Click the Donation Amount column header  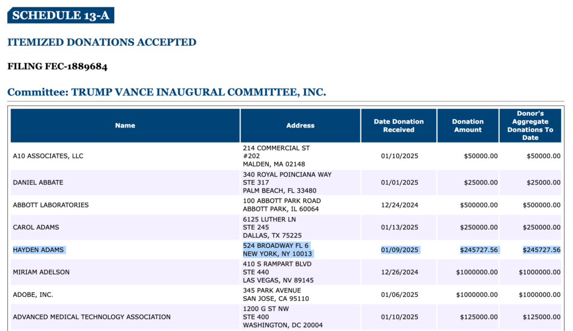(x=468, y=125)
